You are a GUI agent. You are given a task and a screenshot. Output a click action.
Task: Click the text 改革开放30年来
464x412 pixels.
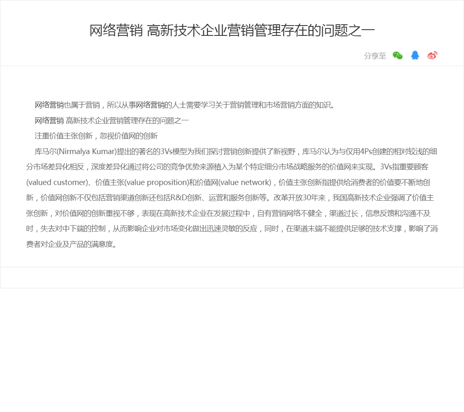coord(299,198)
